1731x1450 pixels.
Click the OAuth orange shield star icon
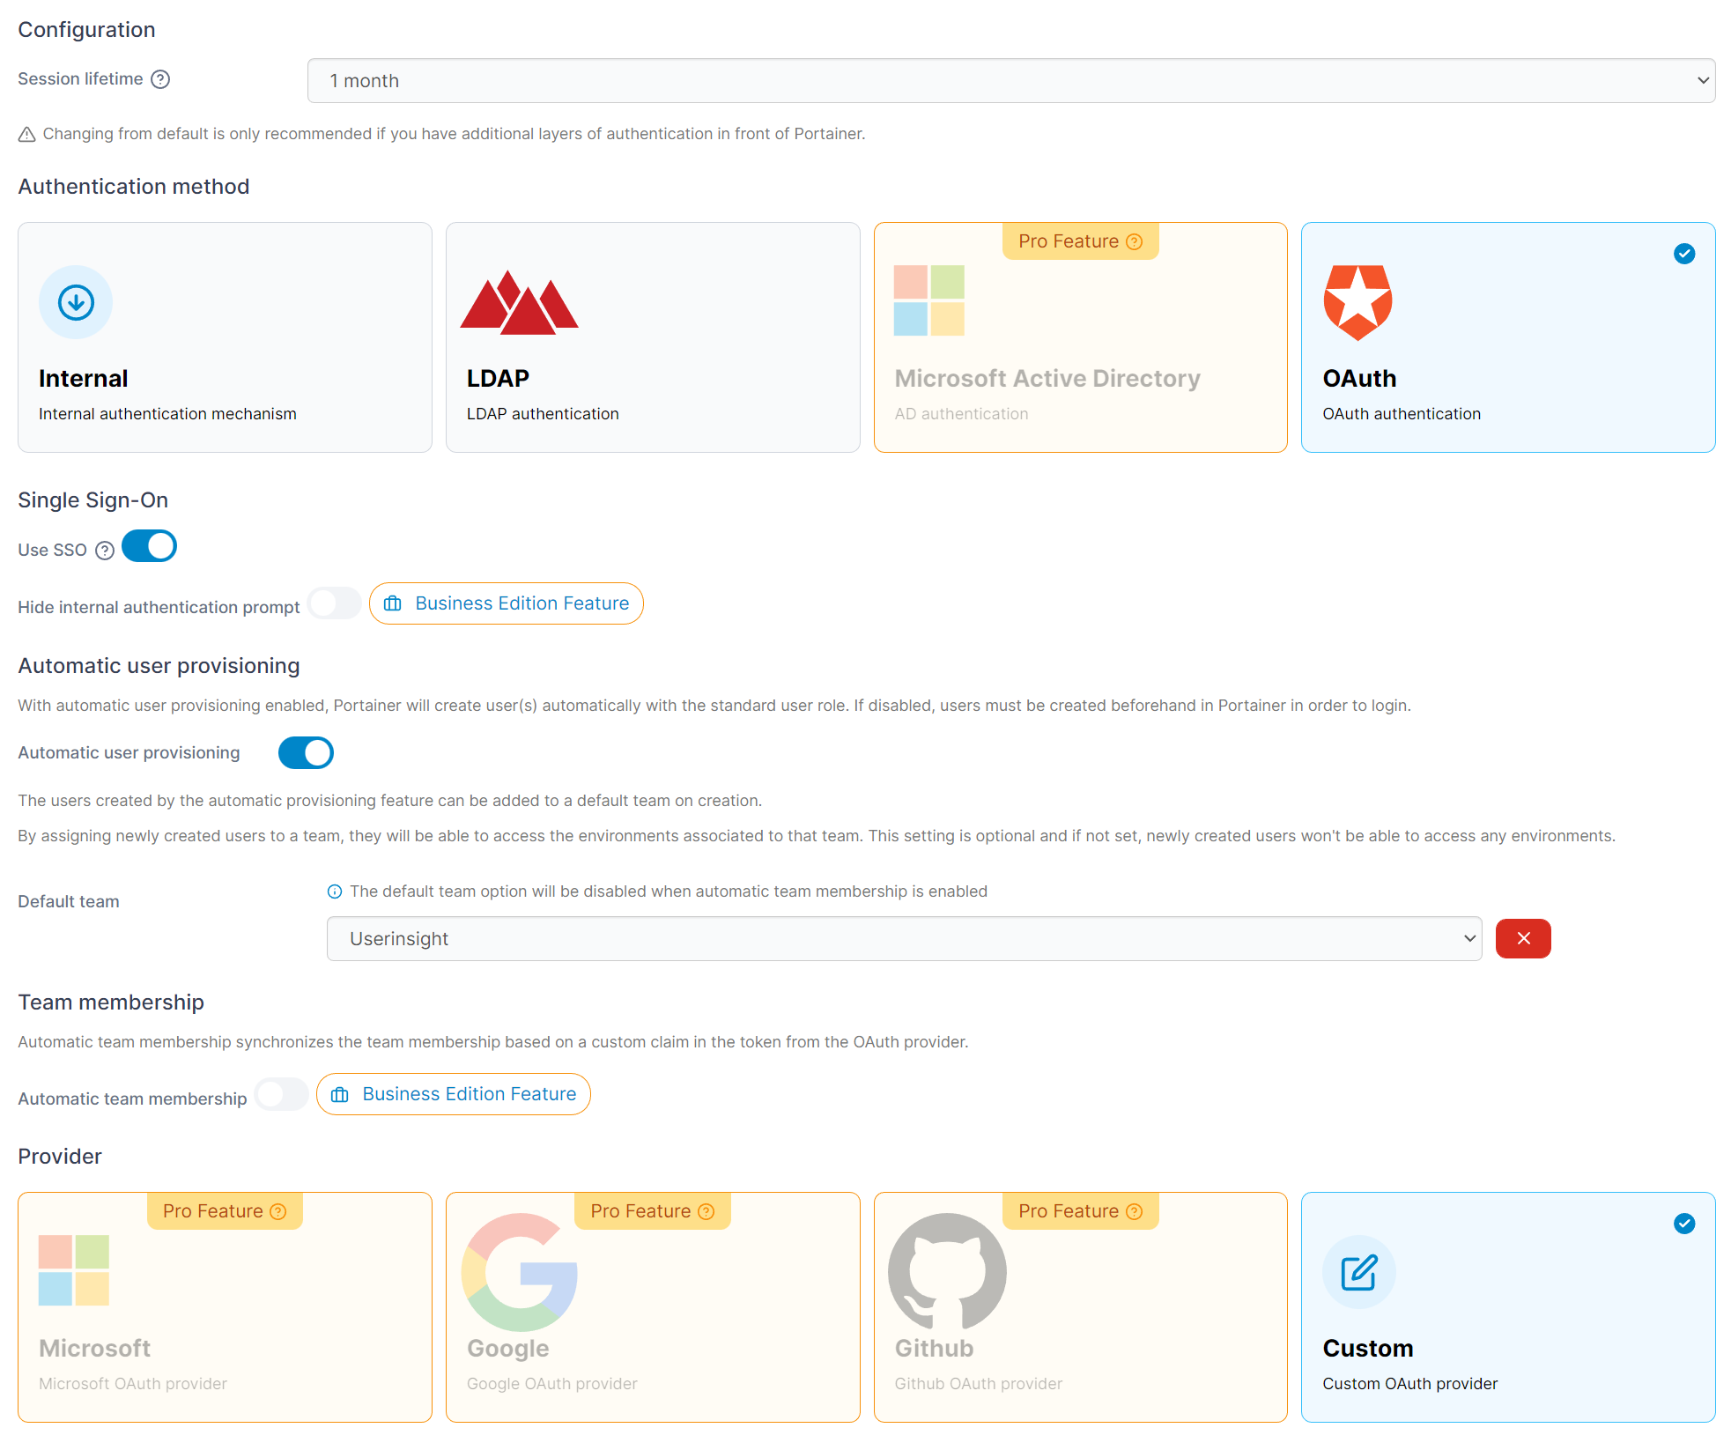[x=1357, y=302]
